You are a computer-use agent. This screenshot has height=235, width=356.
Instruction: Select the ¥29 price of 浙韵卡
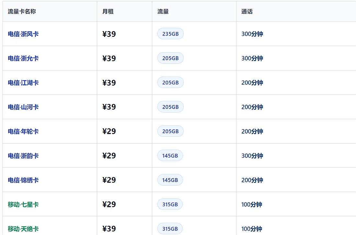coord(109,156)
